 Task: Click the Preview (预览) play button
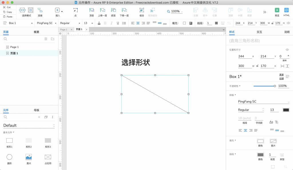(277, 10)
